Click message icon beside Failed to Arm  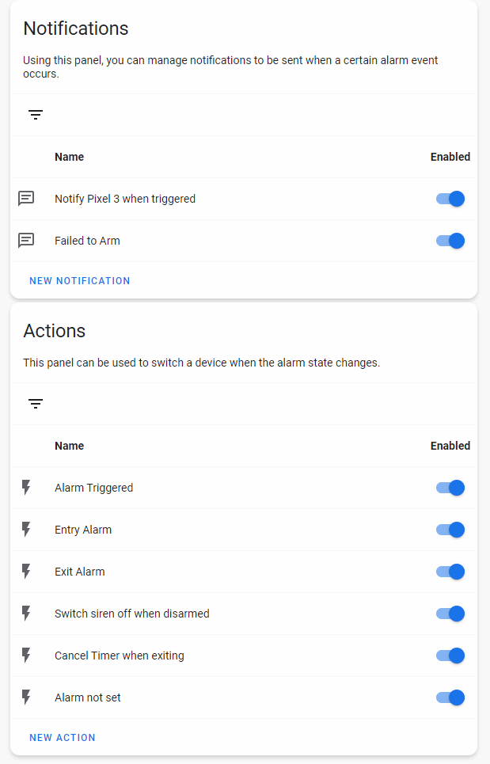click(x=26, y=241)
